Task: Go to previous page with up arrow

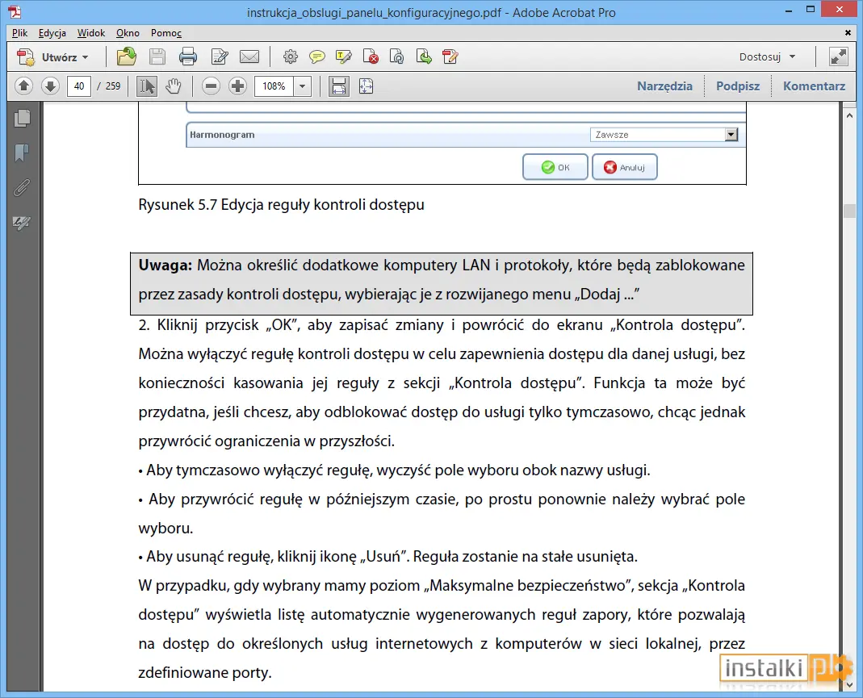Action: (23, 86)
